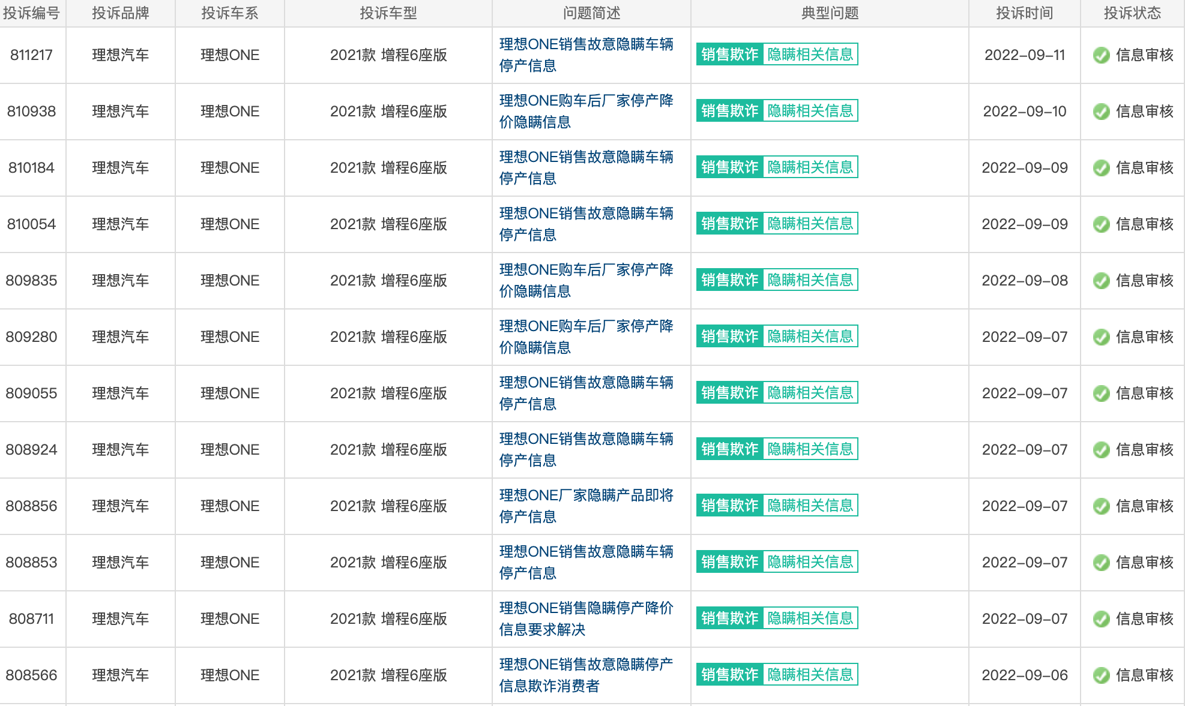The width and height of the screenshot is (1185, 706).
Task: Open complaint 810054's problem summary link
Action: click(586, 224)
